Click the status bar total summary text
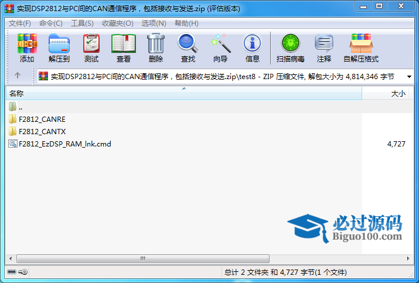The height and width of the screenshot is (283, 419). pos(285,272)
